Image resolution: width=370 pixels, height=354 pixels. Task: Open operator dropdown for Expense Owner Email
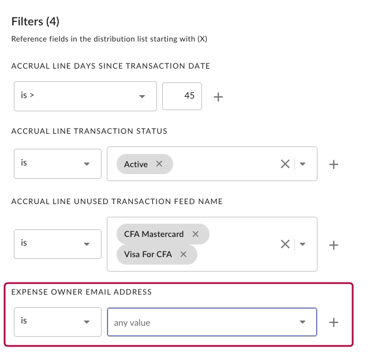[x=58, y=322]
